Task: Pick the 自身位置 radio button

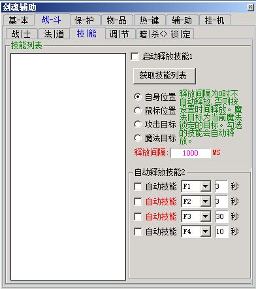Action: (138, 97)
